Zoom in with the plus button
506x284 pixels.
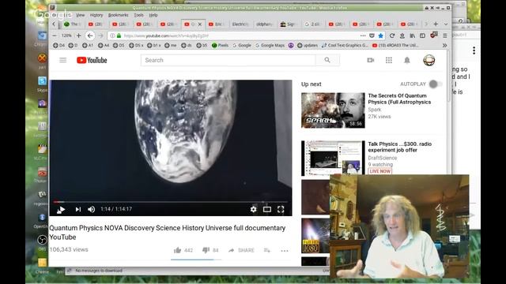[78, 35]
